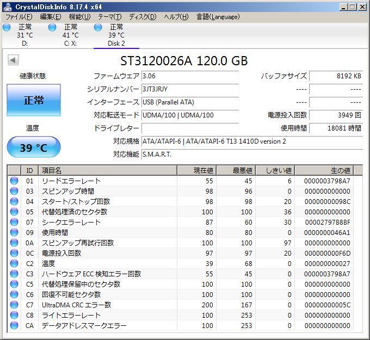Viewport: 370px width, 340px height.
Task: Select the UltraDMA CRC エラー数 attribute name
Action: point(77,305)
